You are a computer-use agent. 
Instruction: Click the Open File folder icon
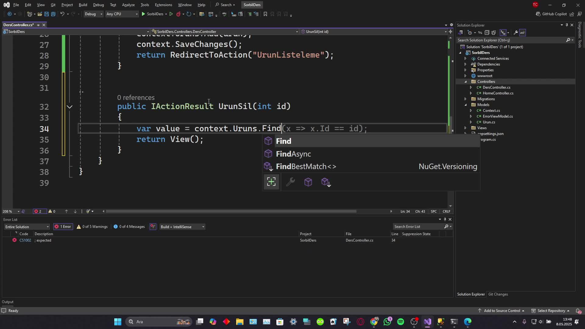[40, 14]
